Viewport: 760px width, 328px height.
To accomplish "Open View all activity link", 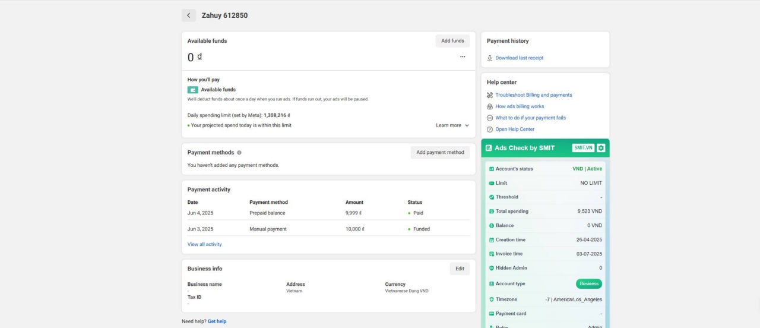I will click(205, 244).
